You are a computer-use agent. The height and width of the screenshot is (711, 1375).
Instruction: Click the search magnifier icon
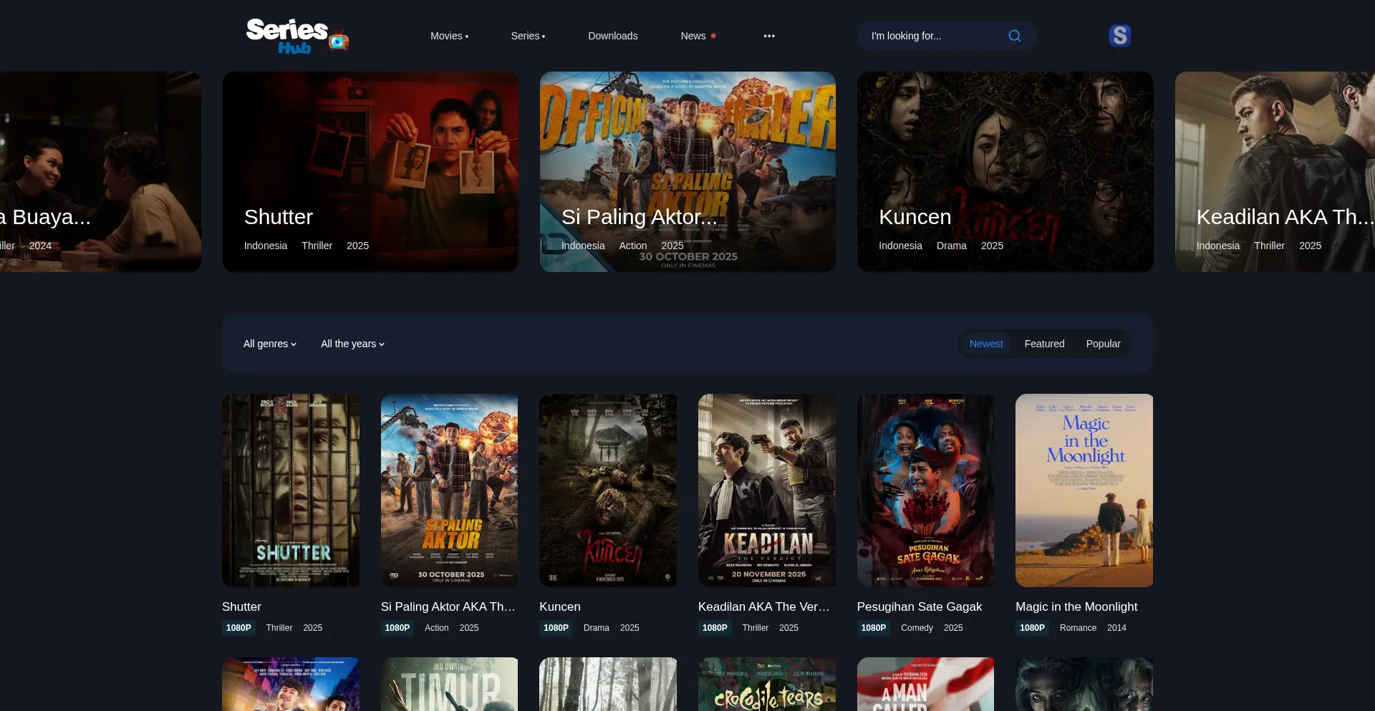point(1014,36)
